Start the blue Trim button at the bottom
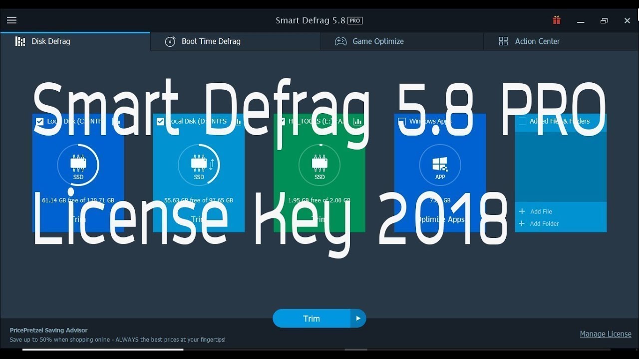This screenshot has height=359, width=639. [x=312, y=318]
